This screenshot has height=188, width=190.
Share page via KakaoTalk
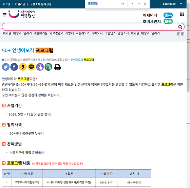(31, 67)
